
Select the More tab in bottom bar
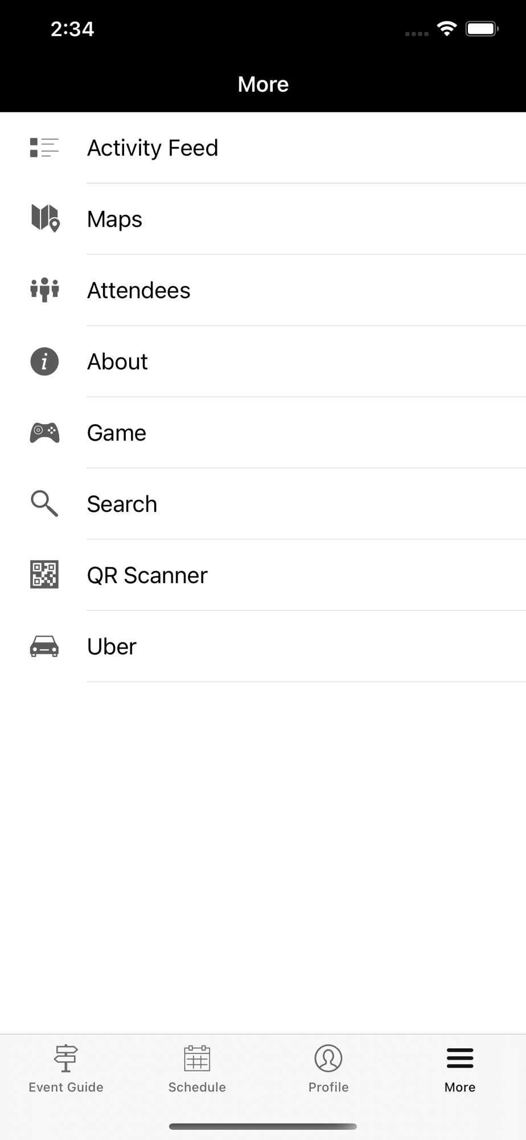click(x=460, y=1069)
